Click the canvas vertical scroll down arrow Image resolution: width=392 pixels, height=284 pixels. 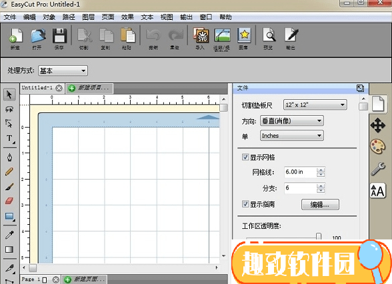tap(224, 256)
